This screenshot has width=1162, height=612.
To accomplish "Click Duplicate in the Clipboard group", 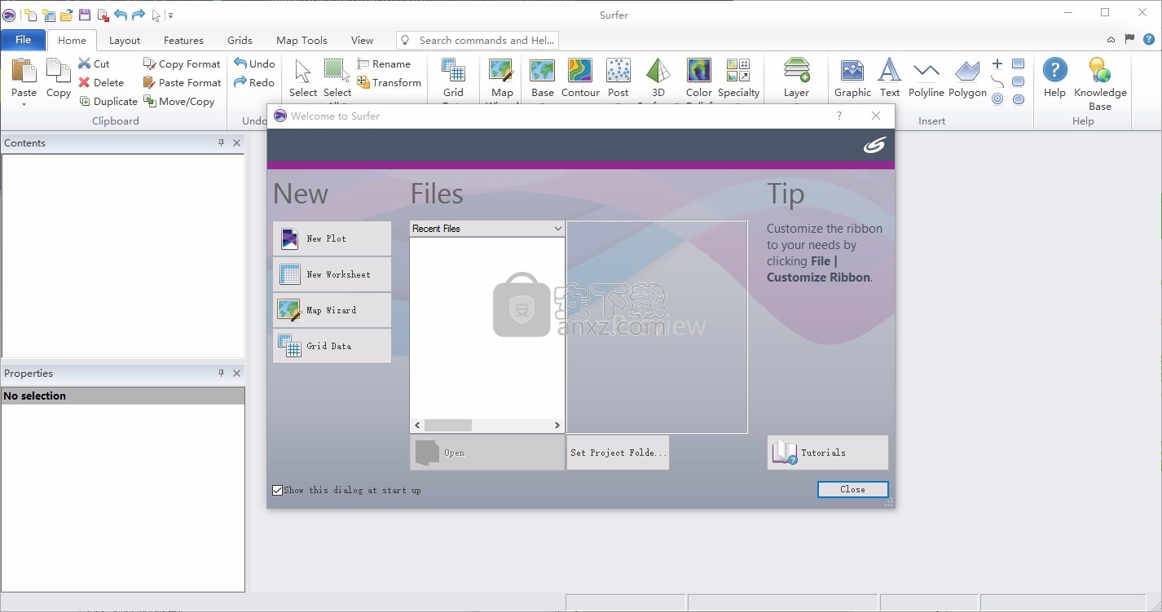I will 108,101.
